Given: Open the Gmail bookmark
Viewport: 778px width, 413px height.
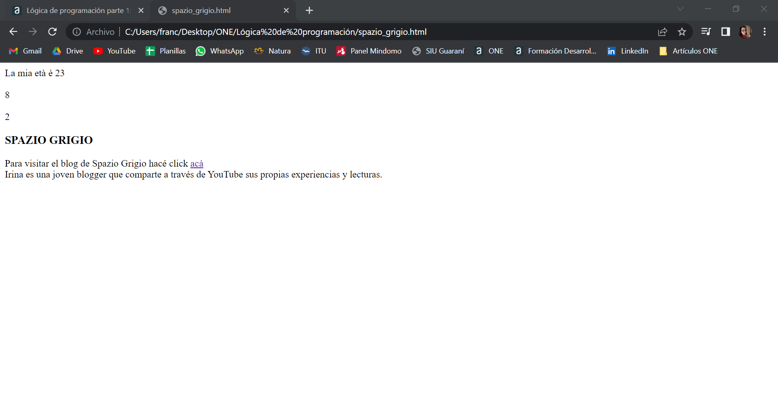Looking at the screenshot, I should pos(25,51).
